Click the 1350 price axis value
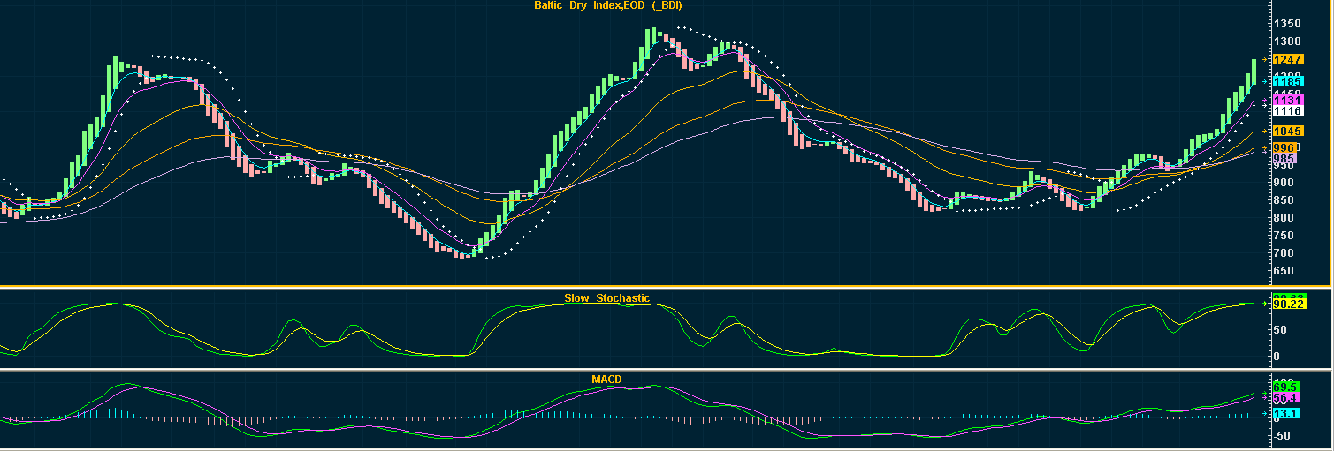Image resolution: width=1334 pixels, height=451 pixels. coord(1288,24)
